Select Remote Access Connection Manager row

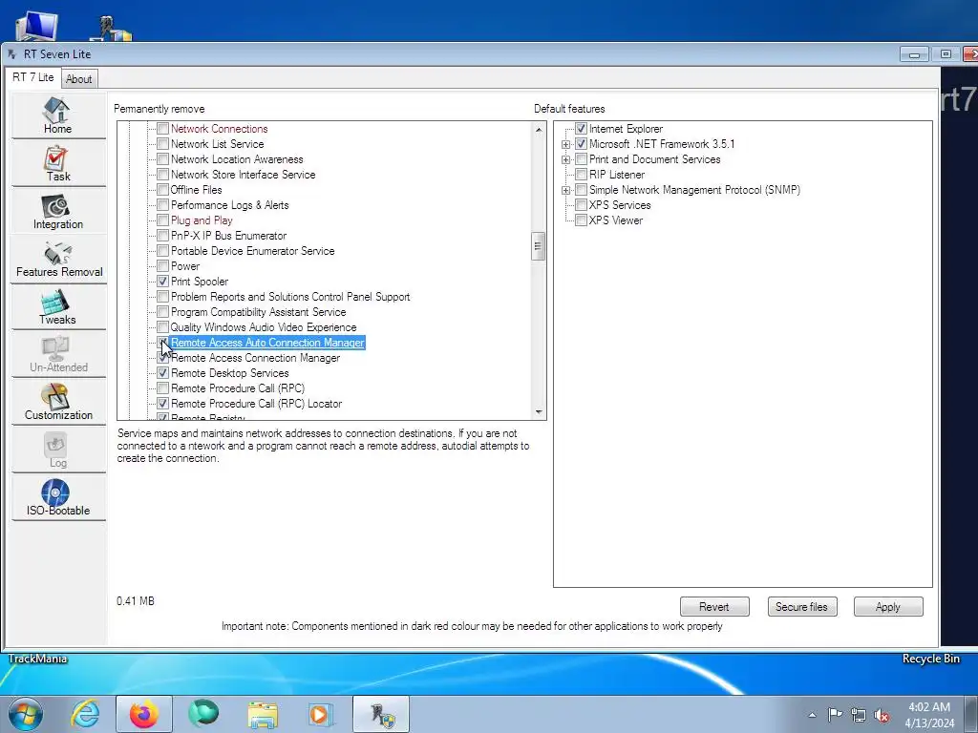[255, 358]
